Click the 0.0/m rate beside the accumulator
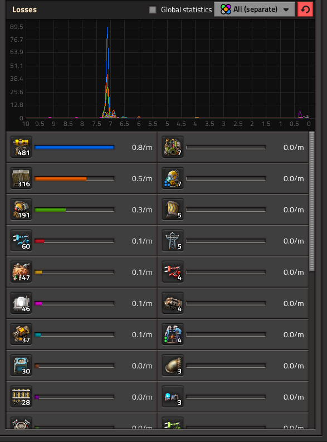This screenshot has height=442, width=327. tap(142, 397)
